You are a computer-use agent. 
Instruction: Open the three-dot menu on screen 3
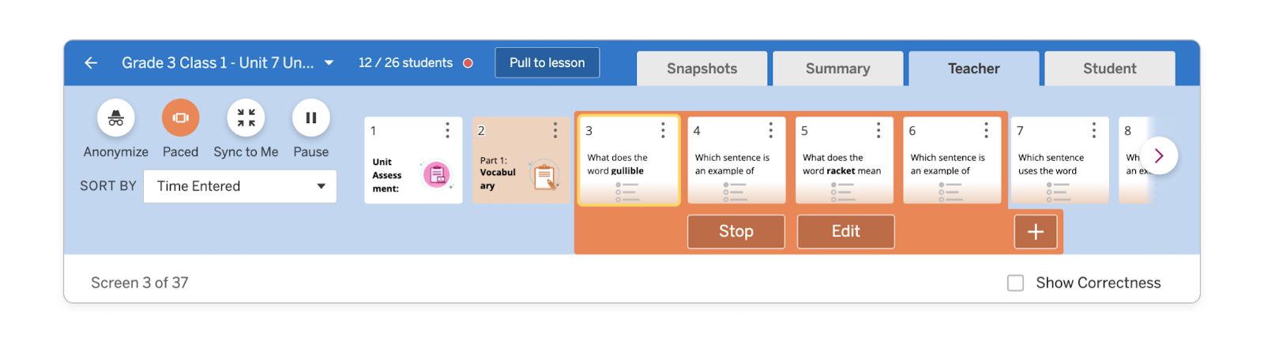(663, 130)
